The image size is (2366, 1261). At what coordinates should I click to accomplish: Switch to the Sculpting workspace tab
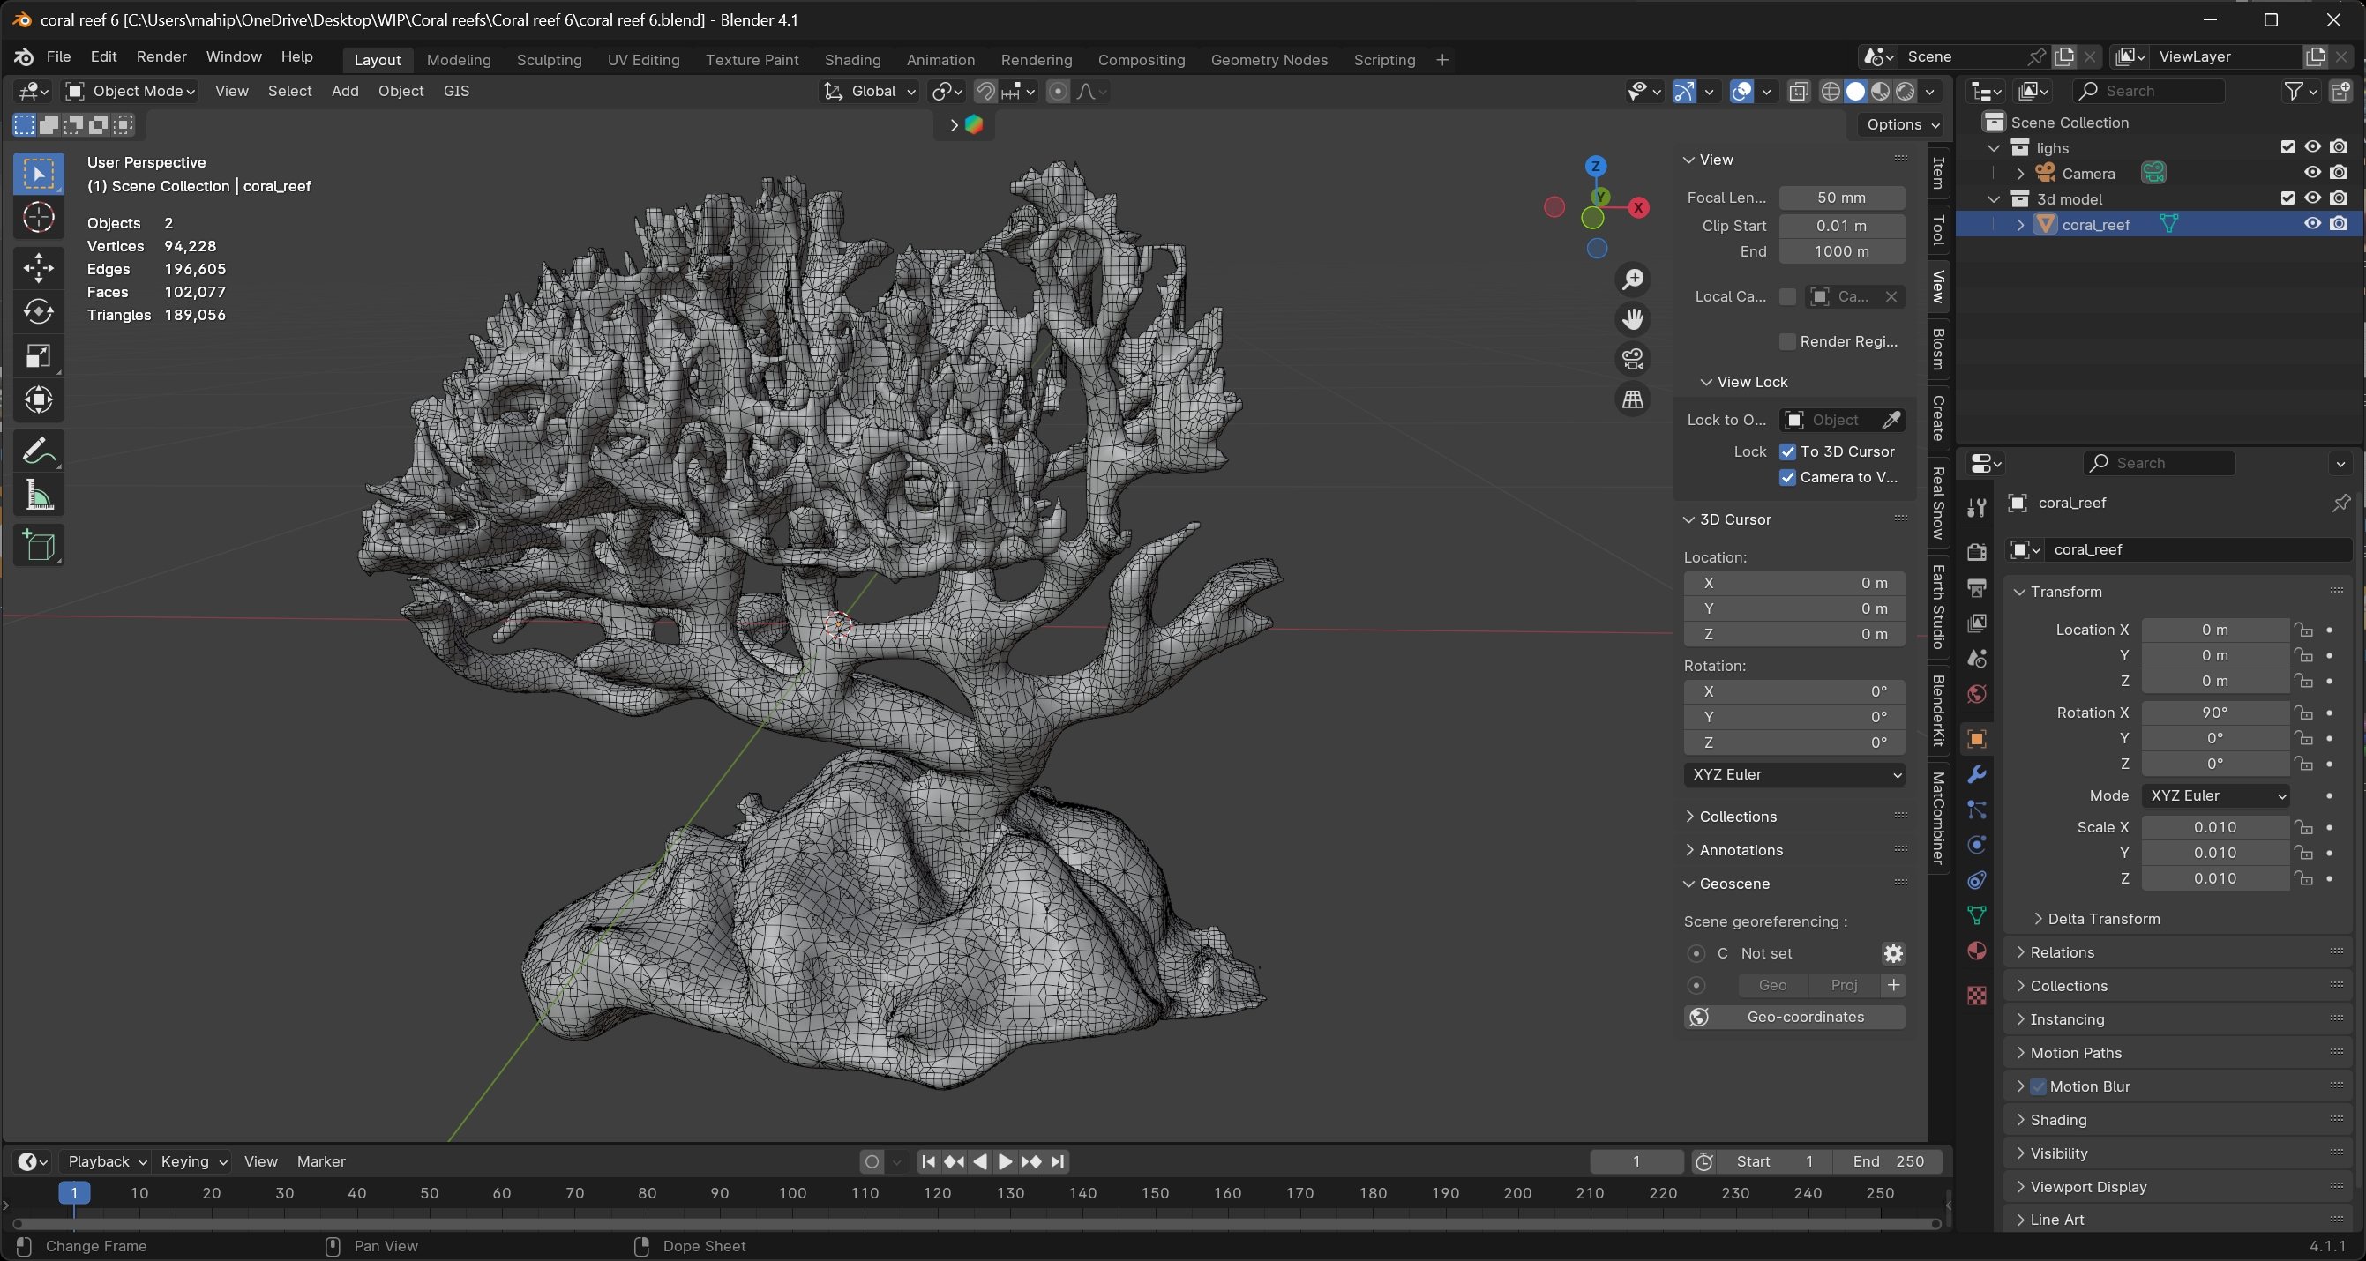(549, 59)
